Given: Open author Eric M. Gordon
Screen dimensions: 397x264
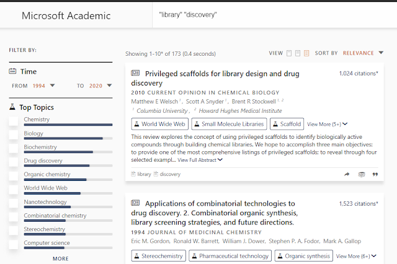Looking at the screenshot, I should [x=150, y=241].
